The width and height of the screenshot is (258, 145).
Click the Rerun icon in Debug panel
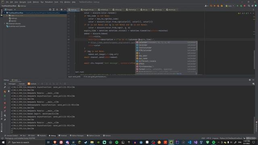[5, 84]
